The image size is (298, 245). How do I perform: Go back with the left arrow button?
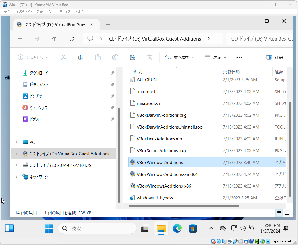(20, 39)
